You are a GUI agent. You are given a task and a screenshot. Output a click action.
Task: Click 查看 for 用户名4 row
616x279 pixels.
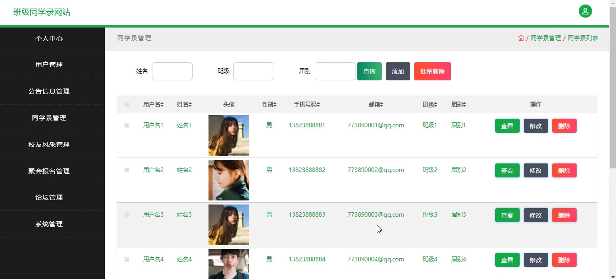(507, 260)
